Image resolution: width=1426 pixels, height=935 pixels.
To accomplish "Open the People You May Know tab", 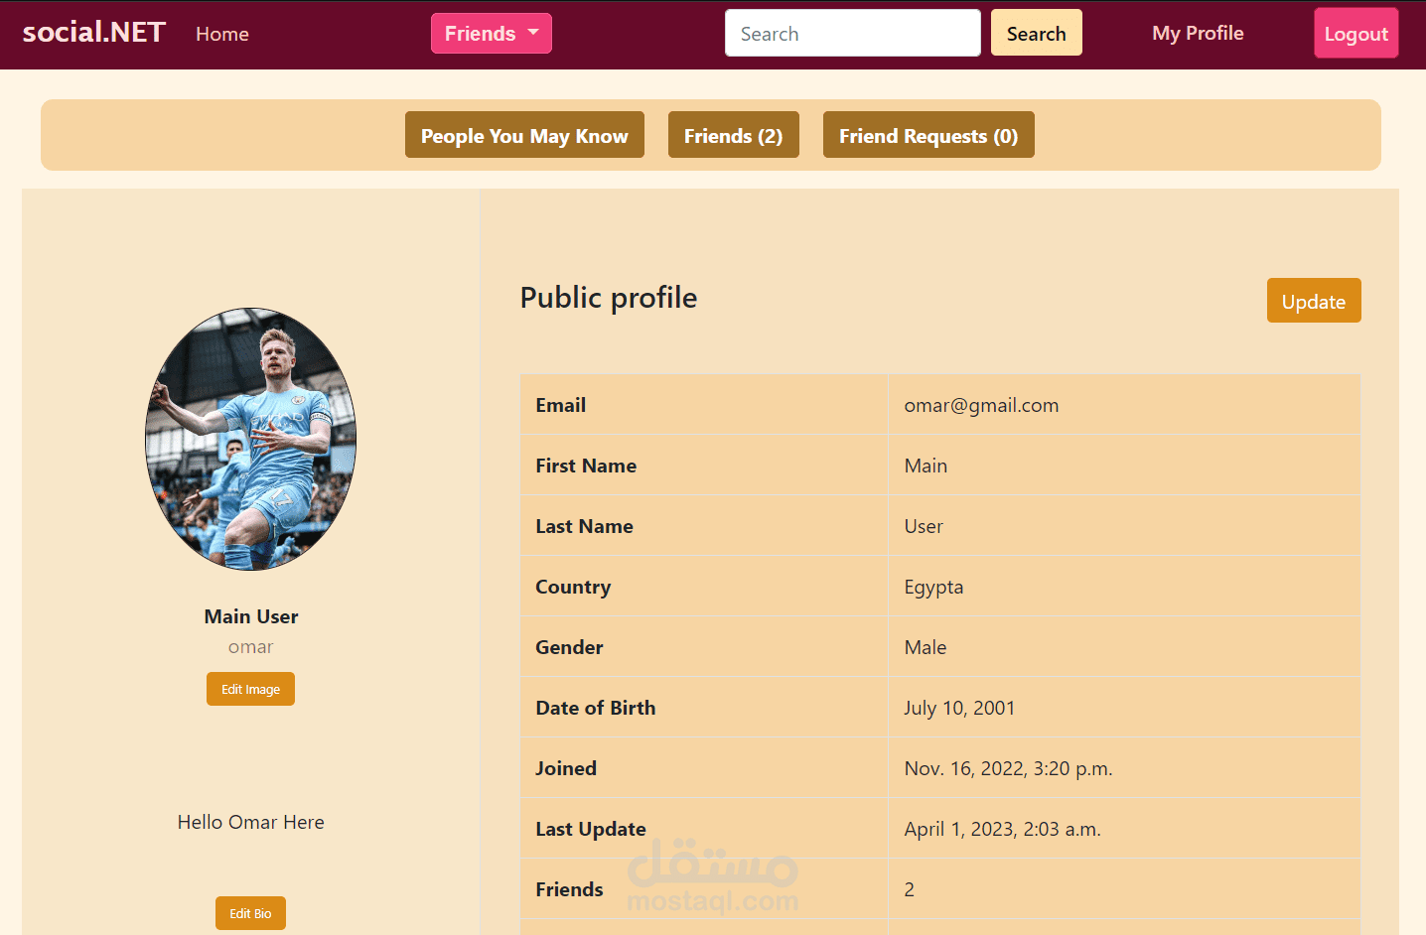I will (524, 135).
